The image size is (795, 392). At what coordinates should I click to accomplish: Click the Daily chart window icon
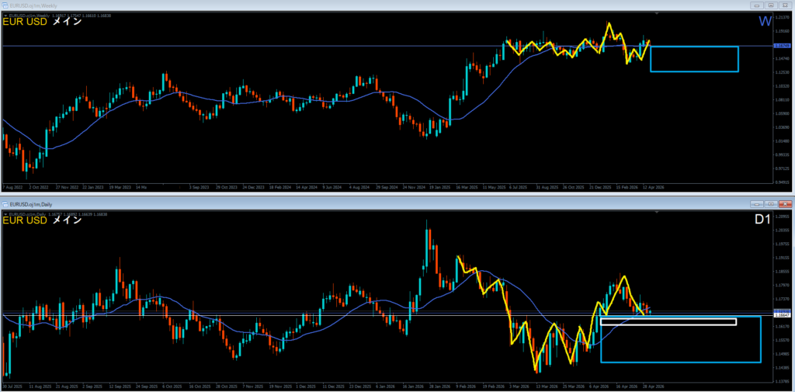pyautogui.click(x=5, y=204)
